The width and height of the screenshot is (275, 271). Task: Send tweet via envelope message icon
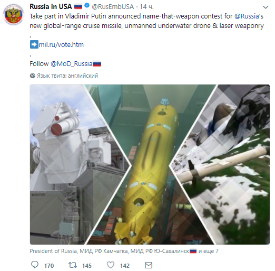click(x=149, y=265)
